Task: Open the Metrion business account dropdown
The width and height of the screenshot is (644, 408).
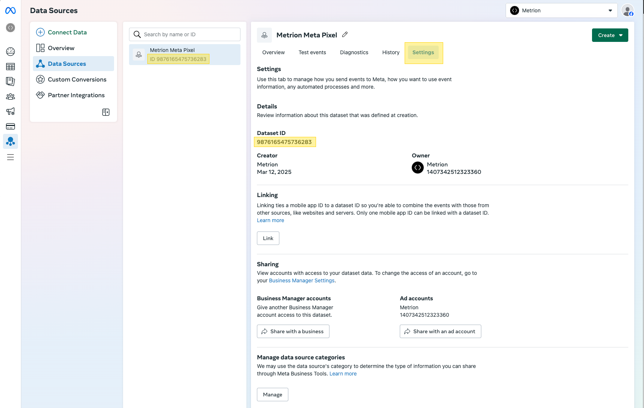Action: pyautogui.click(x=561, y=10)
